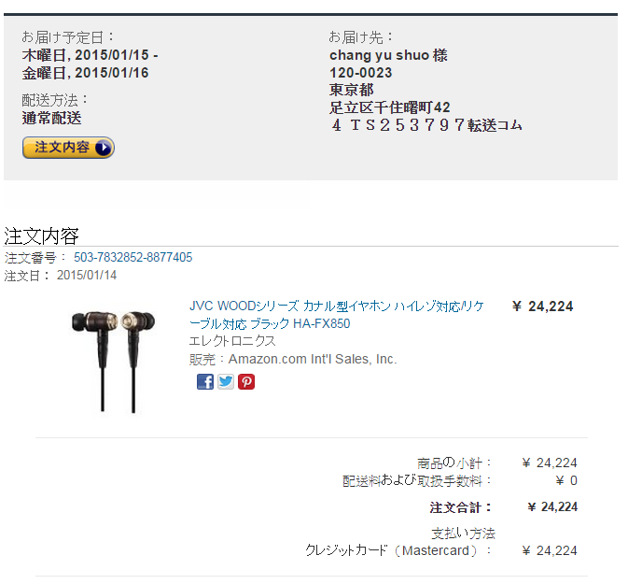628x584 pixels.
Task: Open order number 503-7832852-8877405 link
Action: (133, 257)
